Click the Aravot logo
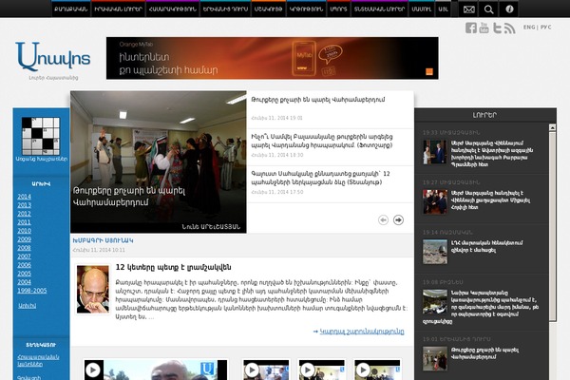Image resolution: width=570 pixels, height=380 pixels. click(53, 56)
